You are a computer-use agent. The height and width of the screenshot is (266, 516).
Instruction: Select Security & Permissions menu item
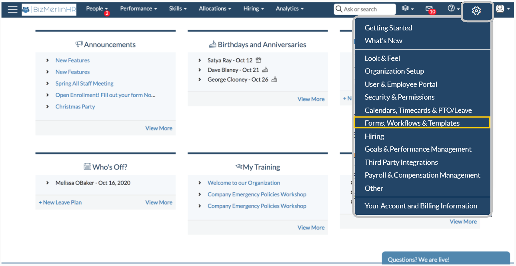(400, 97)
